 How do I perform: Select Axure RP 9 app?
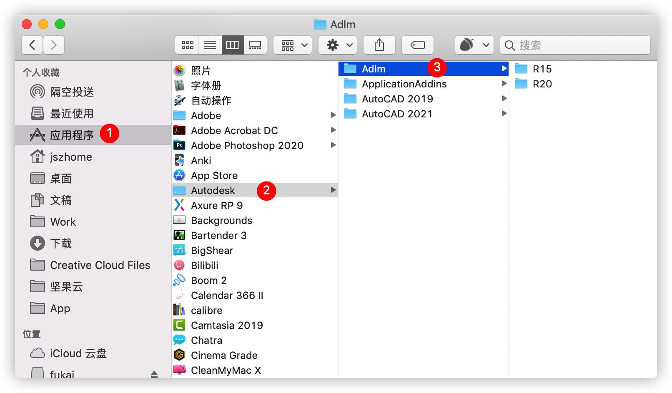click(255, 205)
